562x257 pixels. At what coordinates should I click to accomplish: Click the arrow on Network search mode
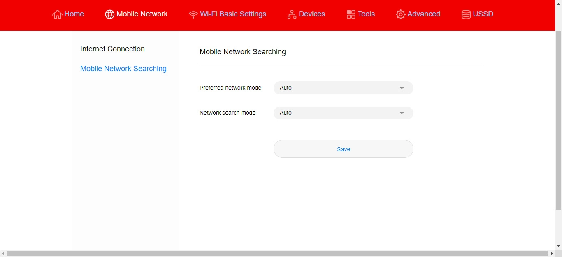[402, 113]
